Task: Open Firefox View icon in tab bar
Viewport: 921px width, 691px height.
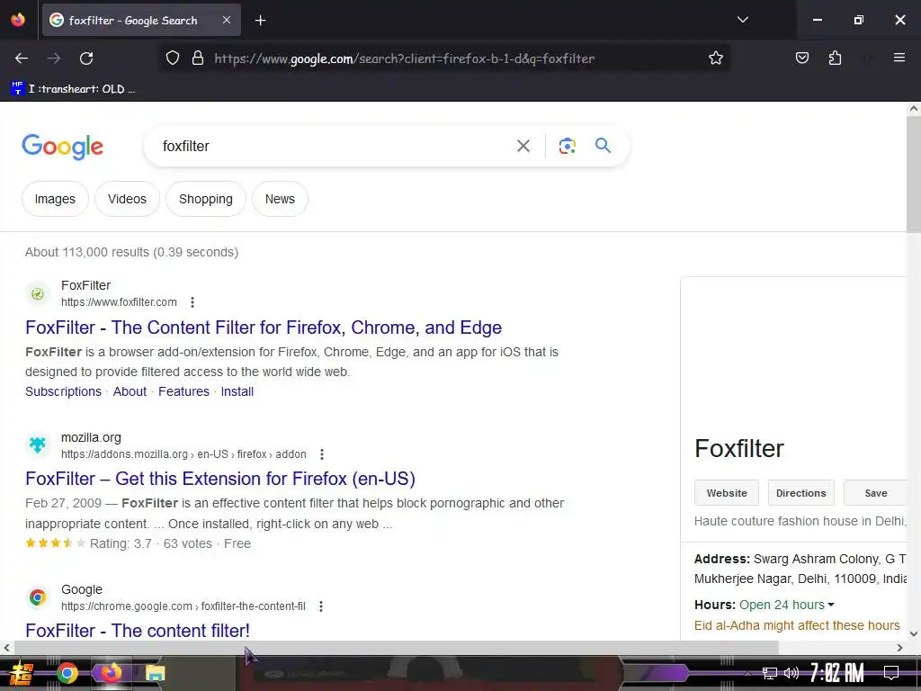Action: point(18,20)
